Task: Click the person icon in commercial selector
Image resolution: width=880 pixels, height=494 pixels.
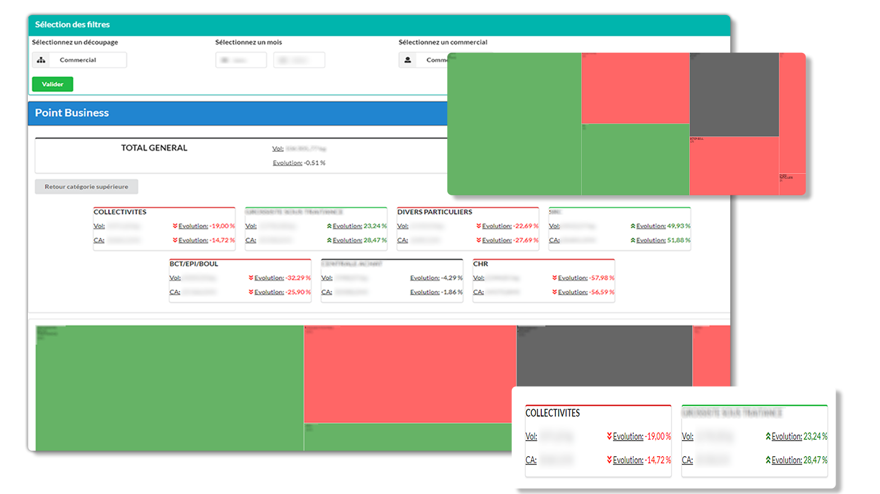Action: tap(408, 60)
